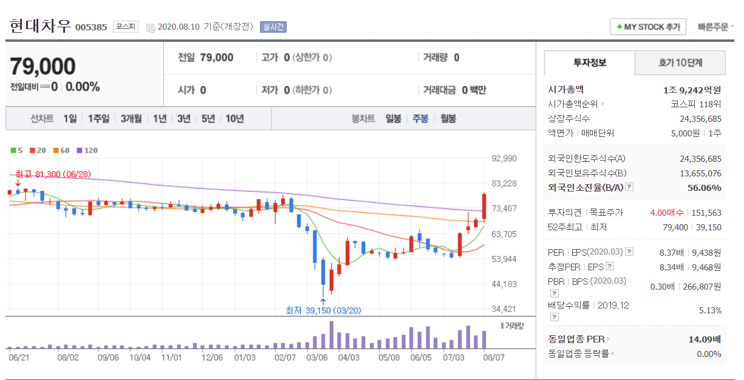Select 10년 line chart period
The height and width of the screenshot is (380, 744).
[234, 119]
